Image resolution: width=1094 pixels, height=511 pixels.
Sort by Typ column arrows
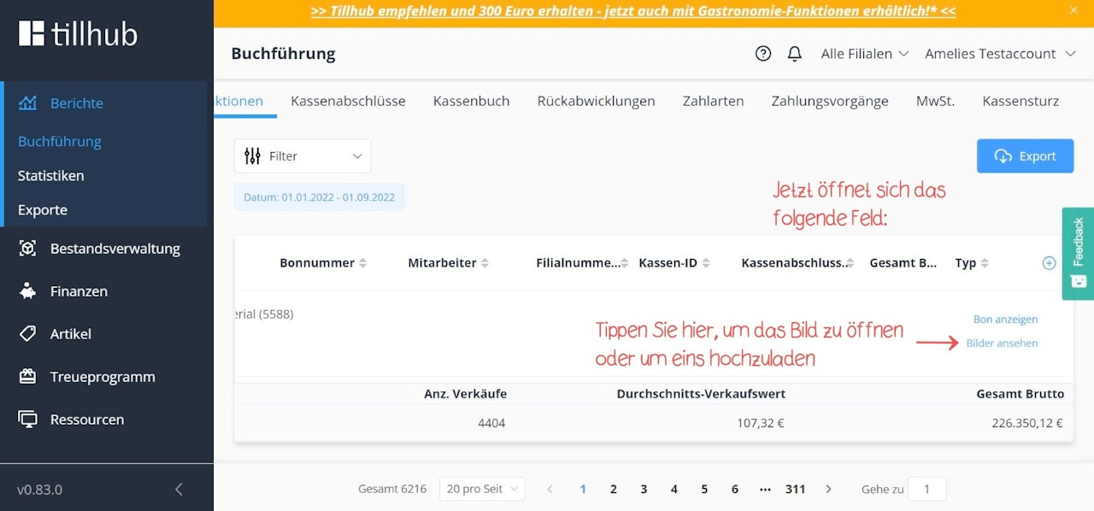point(984,263)
